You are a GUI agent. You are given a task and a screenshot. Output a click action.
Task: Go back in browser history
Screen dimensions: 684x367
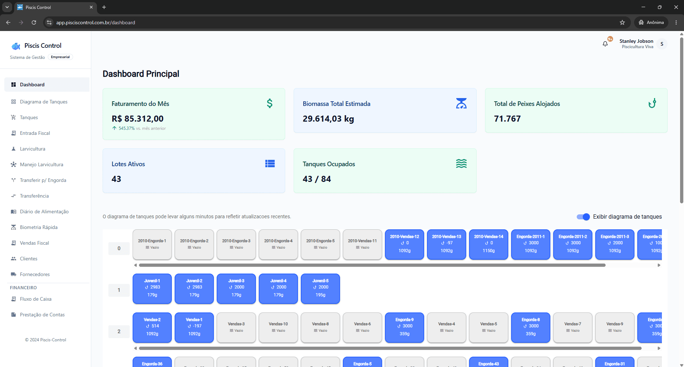tap(8, 22)
